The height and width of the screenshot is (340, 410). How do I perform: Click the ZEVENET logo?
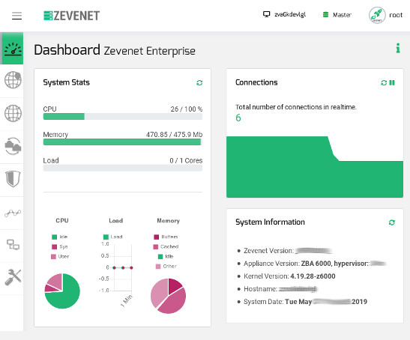point(71,16)
